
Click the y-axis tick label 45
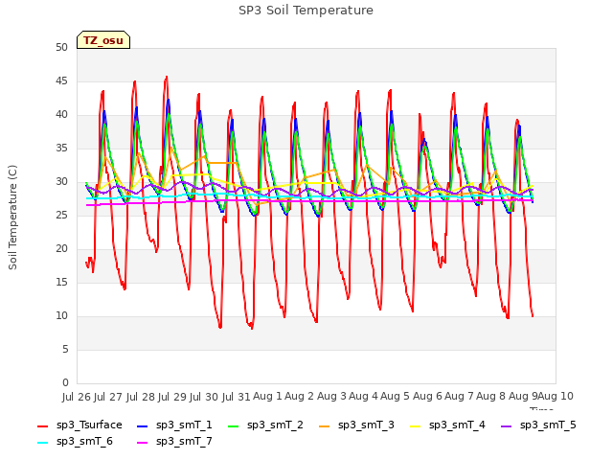(61, 80)
